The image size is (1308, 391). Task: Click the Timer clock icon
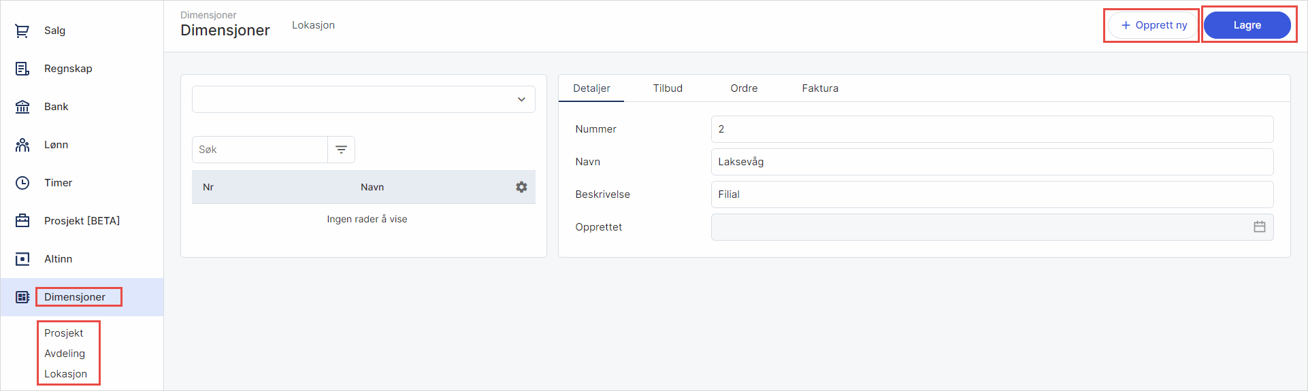pyautogui.click(x=22, y=183)
